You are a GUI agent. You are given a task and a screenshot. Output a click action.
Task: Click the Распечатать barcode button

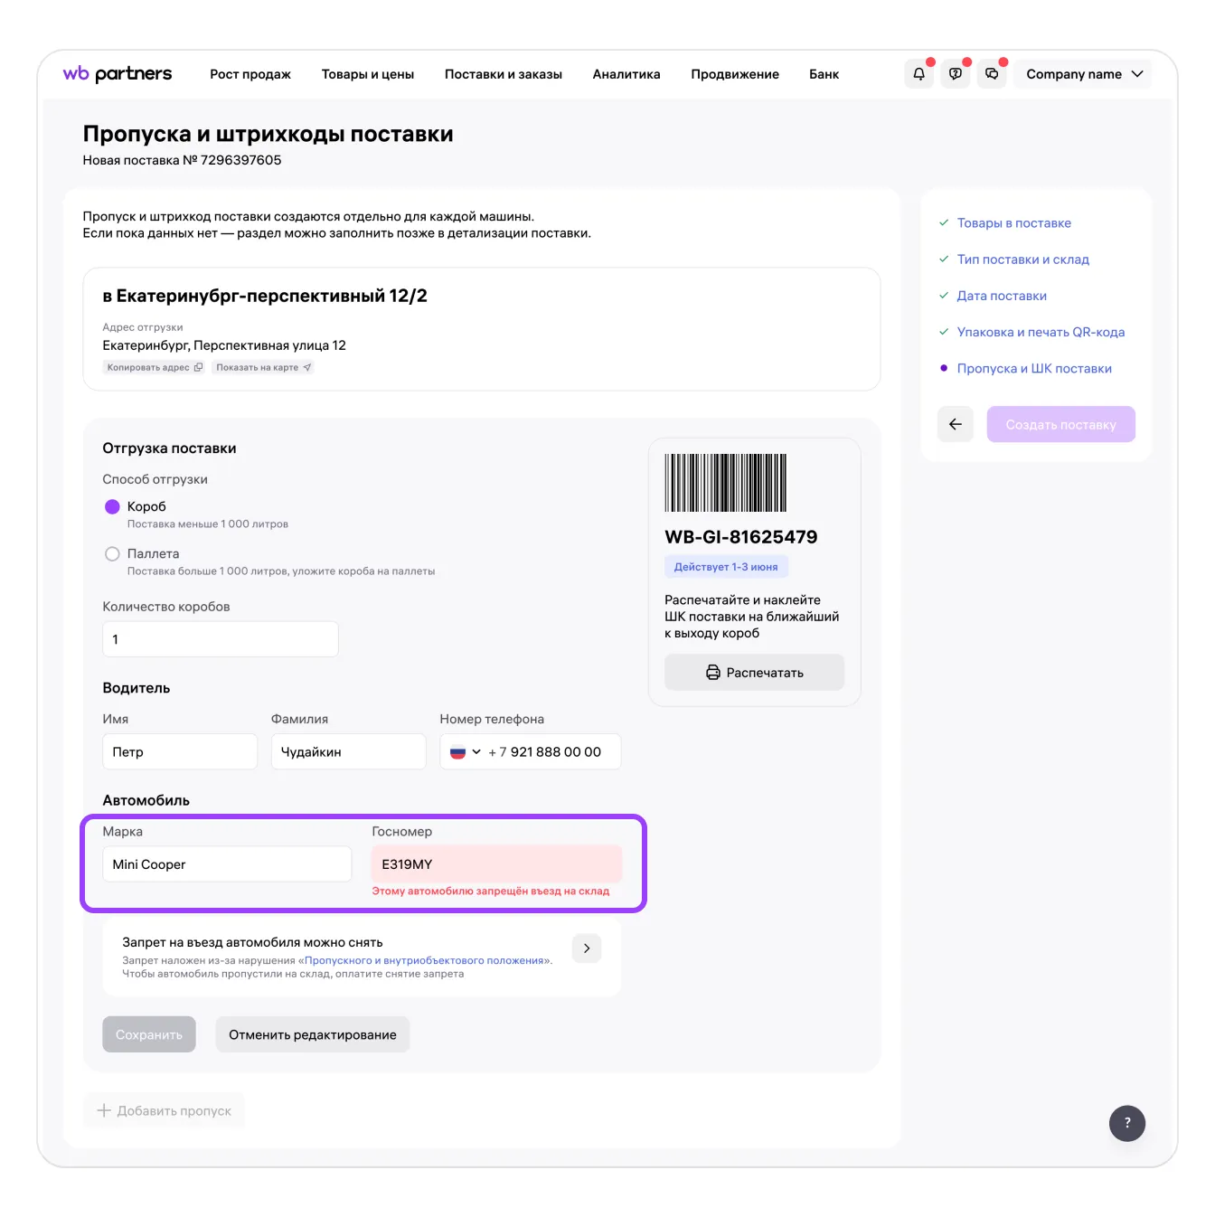pos(754,673)
